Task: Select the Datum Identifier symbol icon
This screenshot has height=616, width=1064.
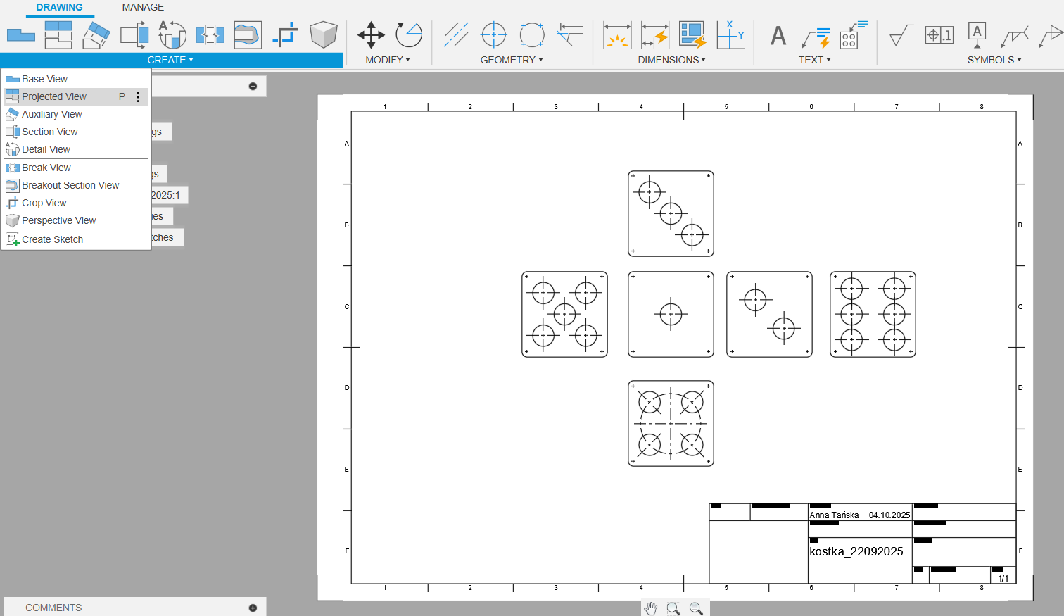Action: pos(977,34)
